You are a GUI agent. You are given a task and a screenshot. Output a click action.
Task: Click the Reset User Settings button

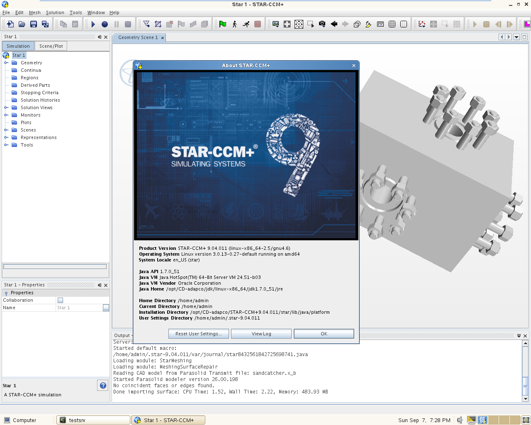199,334
